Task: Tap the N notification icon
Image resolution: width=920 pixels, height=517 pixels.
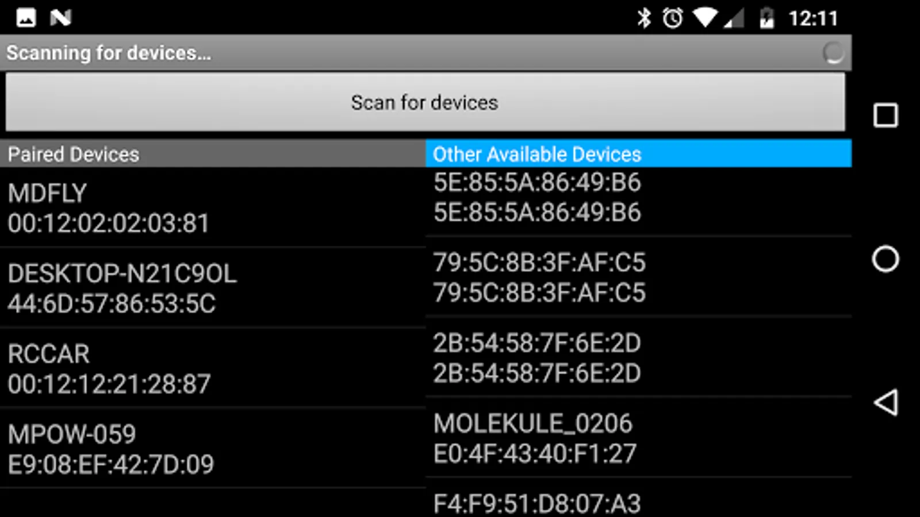Action: (x=60, y=18)
